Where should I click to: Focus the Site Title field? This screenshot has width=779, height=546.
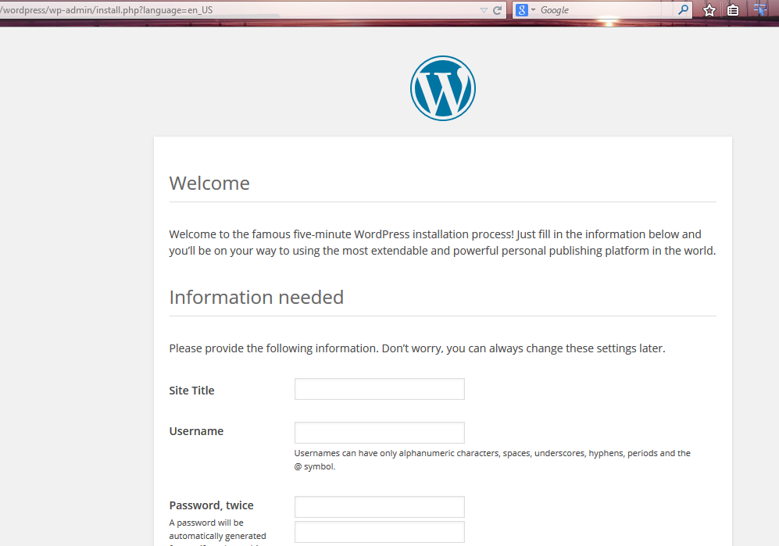click(x=380, y=389)
